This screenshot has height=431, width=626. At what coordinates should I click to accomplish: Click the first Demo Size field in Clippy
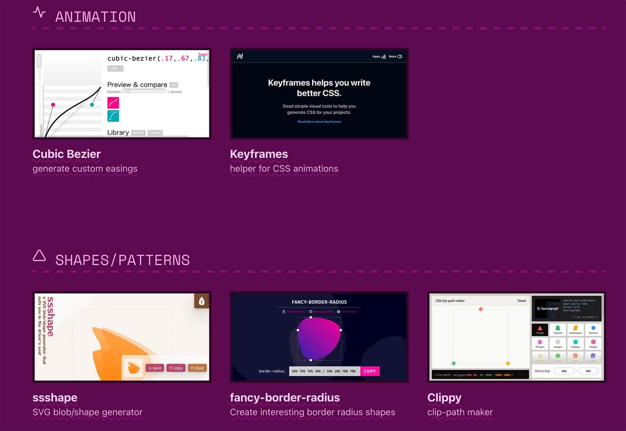click(x=564, y=371)
